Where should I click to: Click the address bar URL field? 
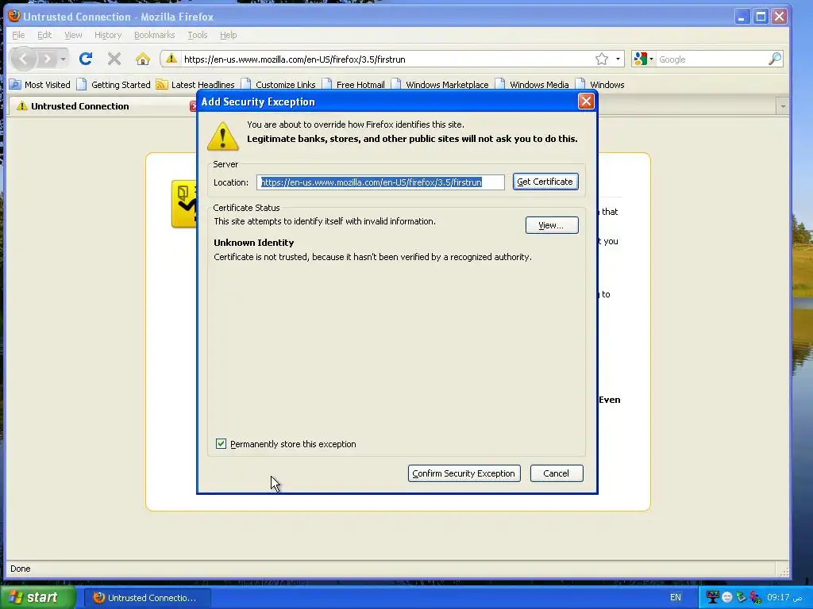coord(387,59)
